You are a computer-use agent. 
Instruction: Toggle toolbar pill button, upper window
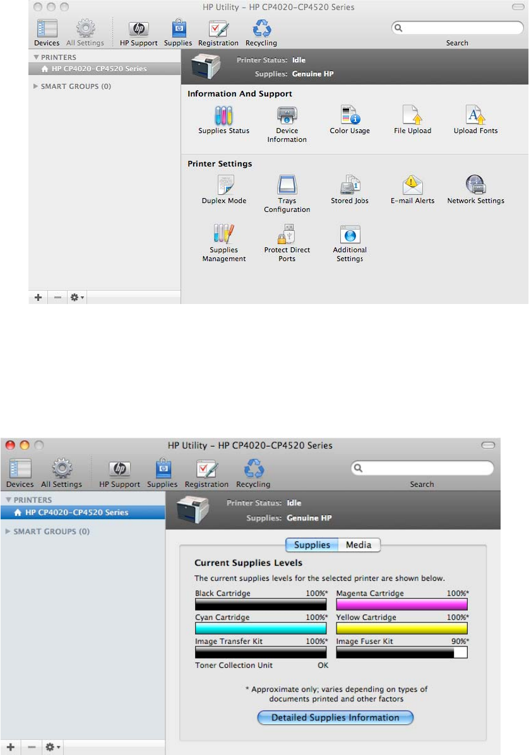click(x=518, y=7)
